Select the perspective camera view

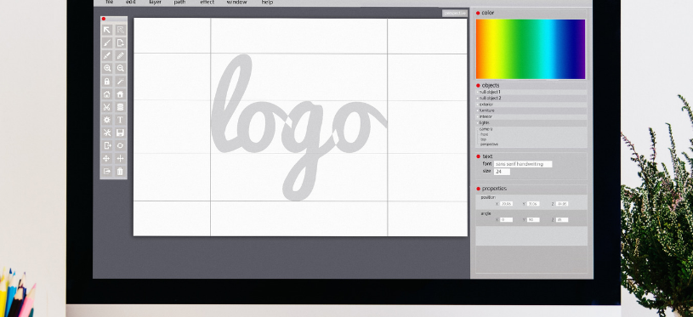tap(489, 144)
